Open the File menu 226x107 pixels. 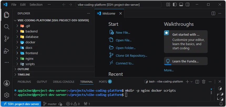coord(14,5)
